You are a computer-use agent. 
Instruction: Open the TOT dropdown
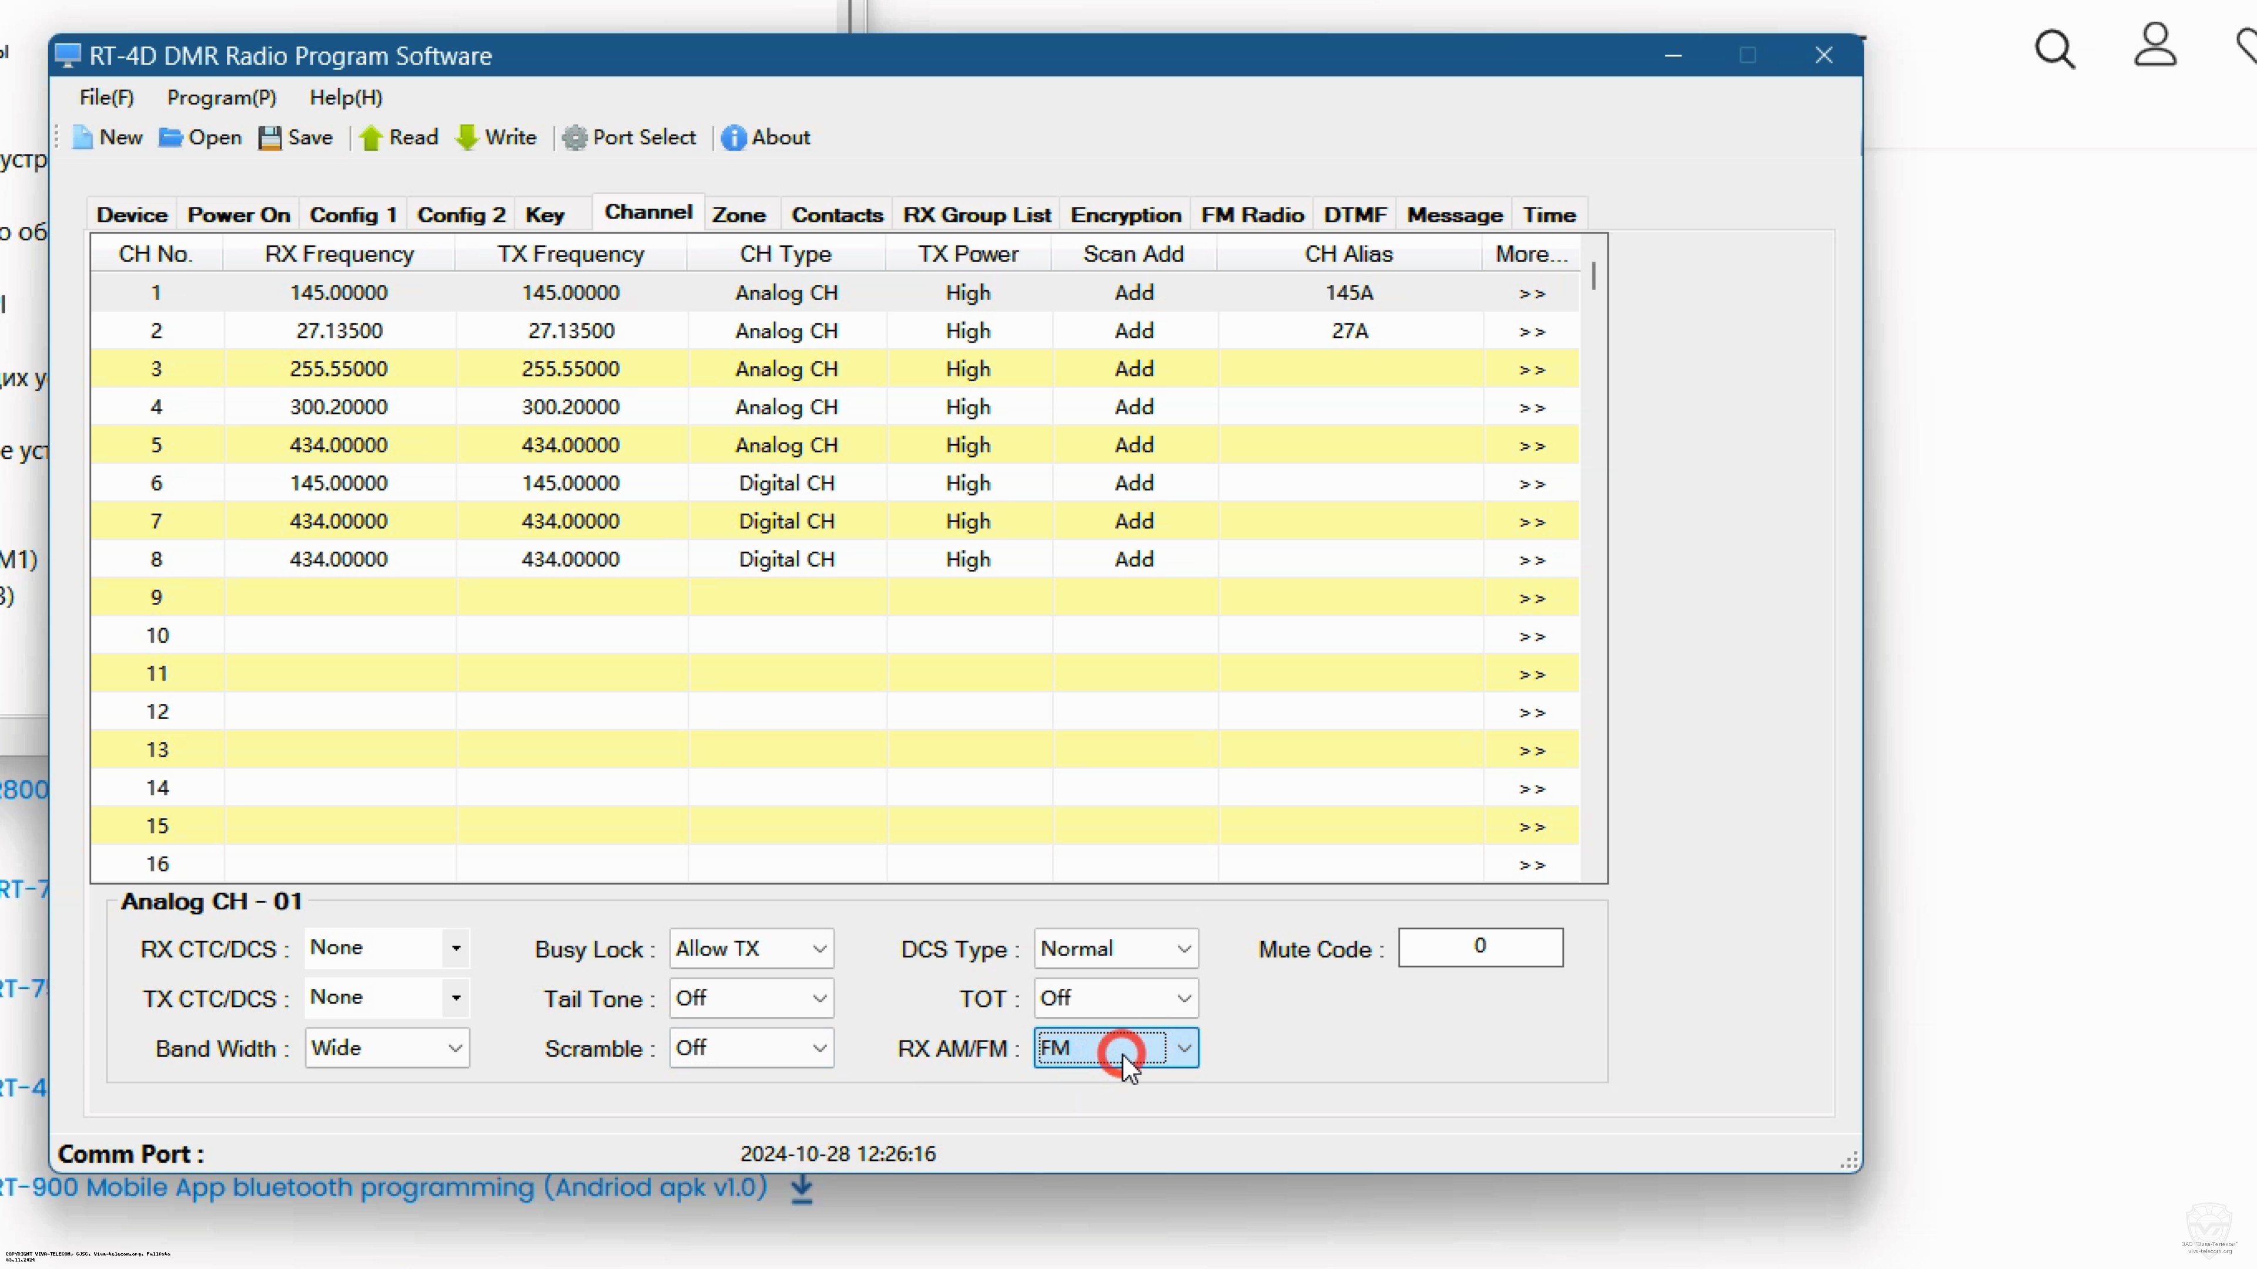[x=1184, y=998]
